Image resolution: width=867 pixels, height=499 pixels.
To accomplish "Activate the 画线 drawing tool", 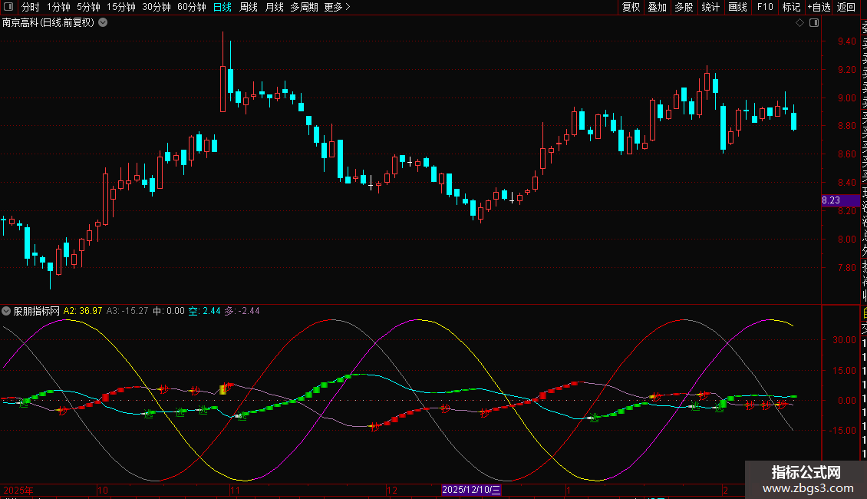I will [737, 7].
